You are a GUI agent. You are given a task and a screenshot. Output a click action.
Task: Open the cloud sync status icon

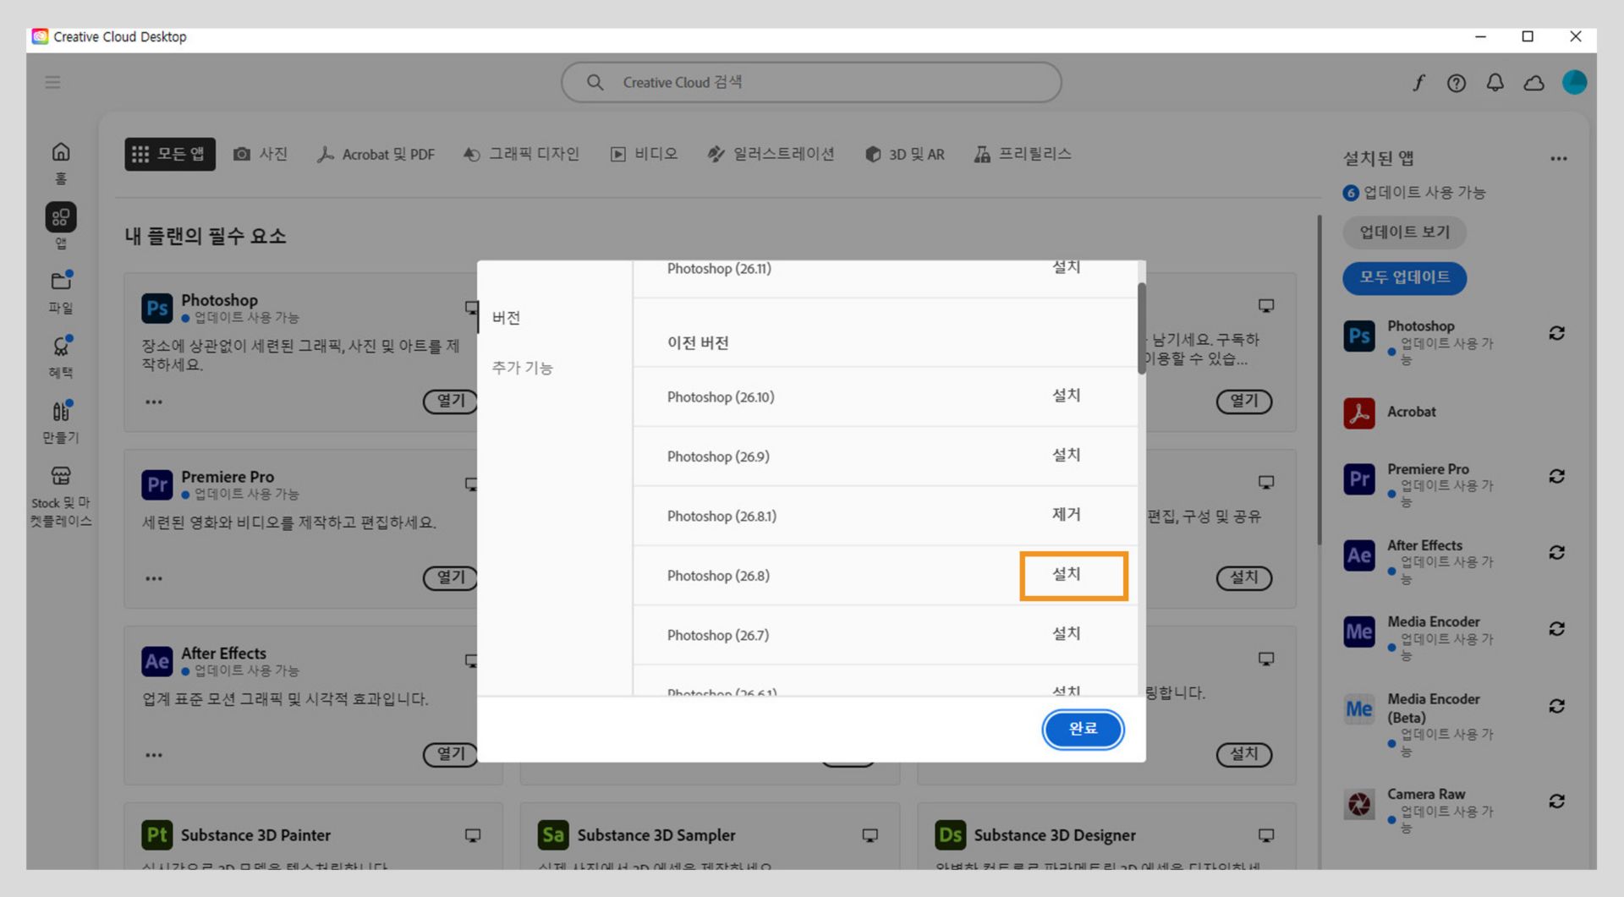(1534, 82)
